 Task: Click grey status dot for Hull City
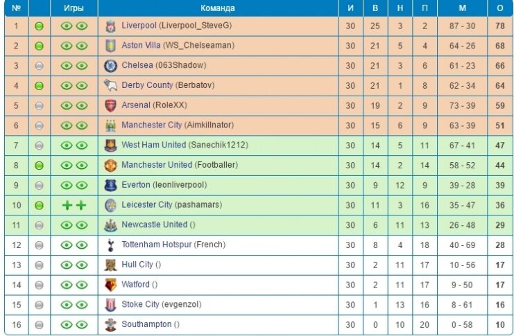click(x=39, y=265)
